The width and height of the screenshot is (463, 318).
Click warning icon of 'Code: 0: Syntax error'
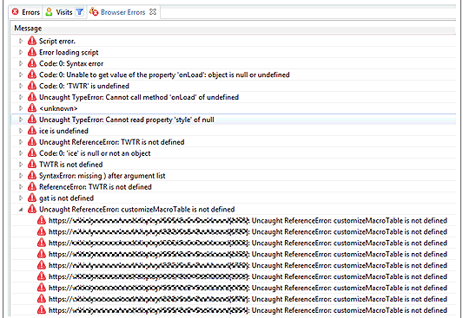click(x=32, y=63)
